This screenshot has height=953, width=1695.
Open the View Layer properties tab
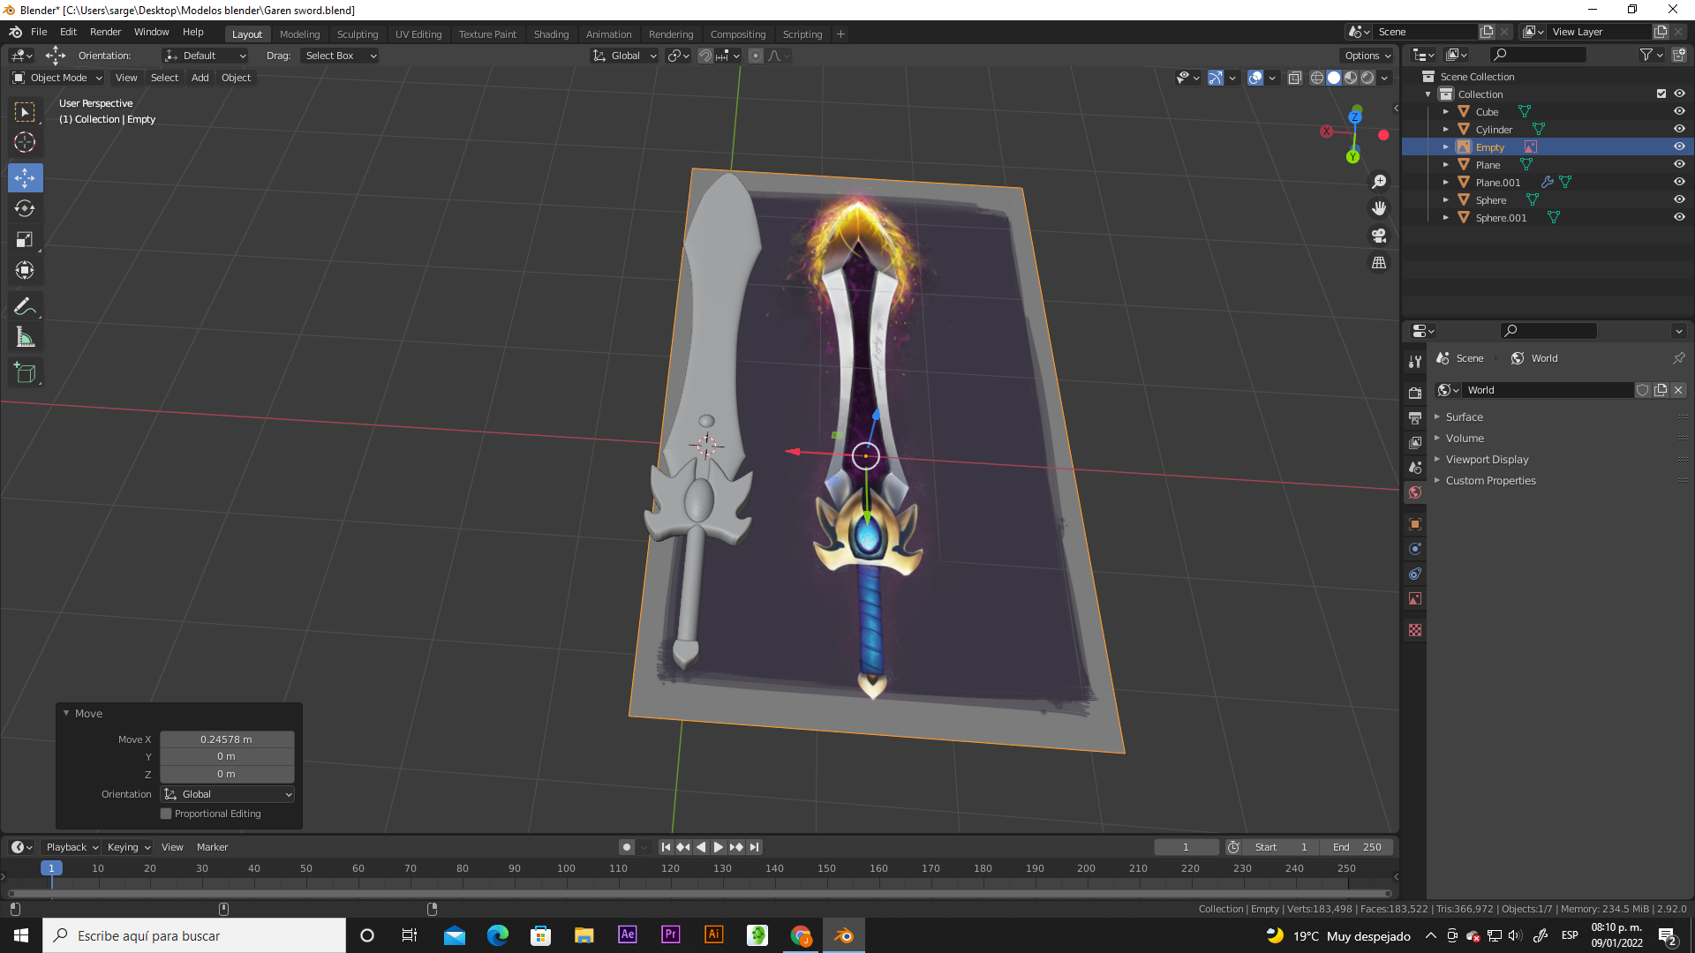[x=1415, y=442]
